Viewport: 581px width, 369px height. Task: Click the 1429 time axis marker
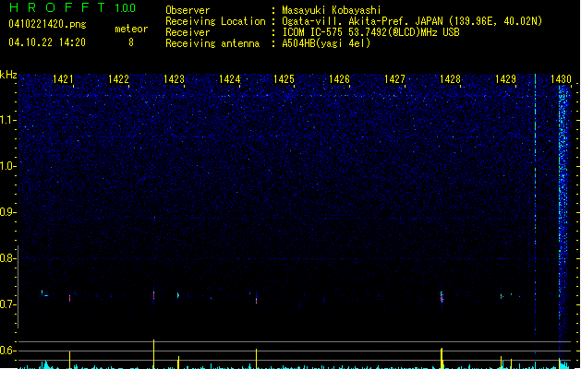pos(506,79)
